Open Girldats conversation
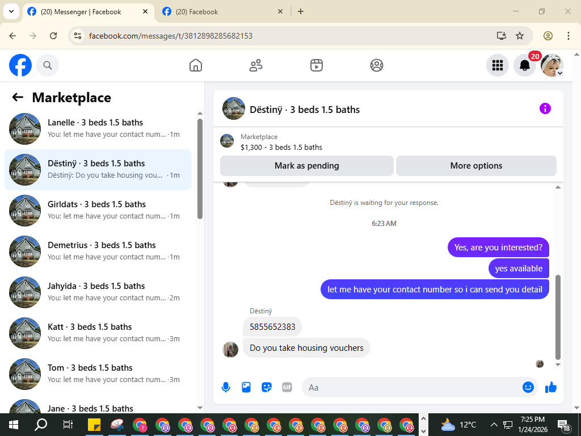Image resolution: width=581 pixels, height=436 pixels. [x=98, y=210]
